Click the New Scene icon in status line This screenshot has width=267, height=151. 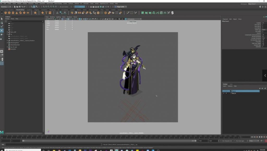[15, 7]
